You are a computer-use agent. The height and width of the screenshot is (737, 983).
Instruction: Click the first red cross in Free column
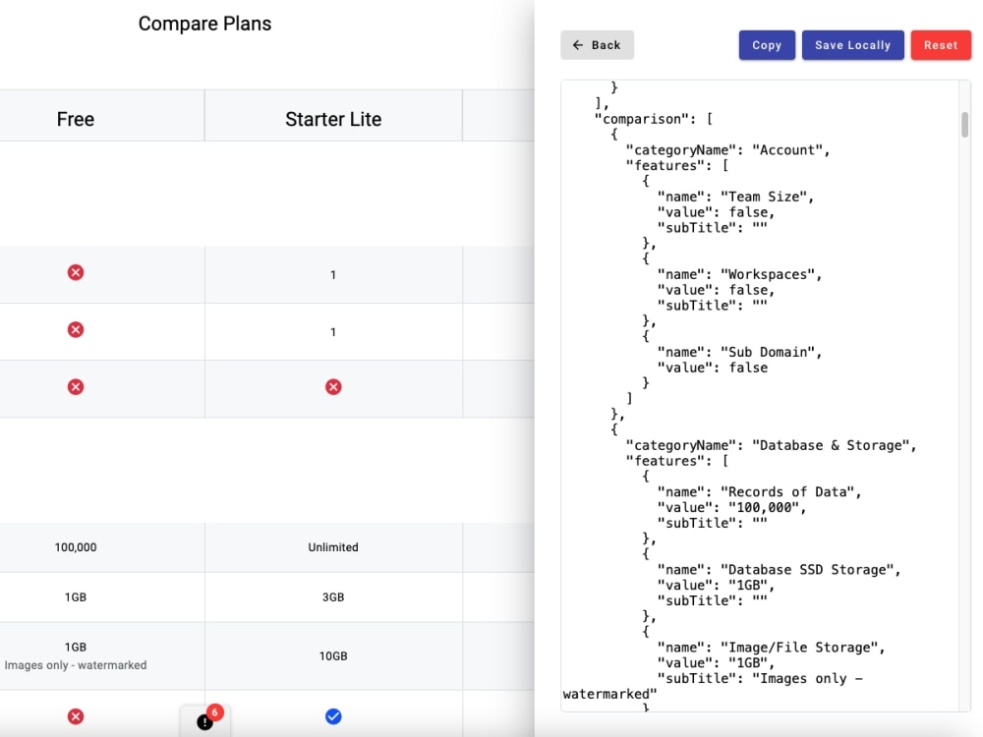pos(76,272)
